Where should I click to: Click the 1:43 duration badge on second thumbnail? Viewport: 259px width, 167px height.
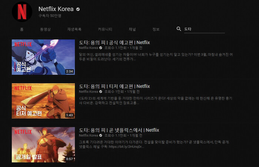[x=70, y=115]
